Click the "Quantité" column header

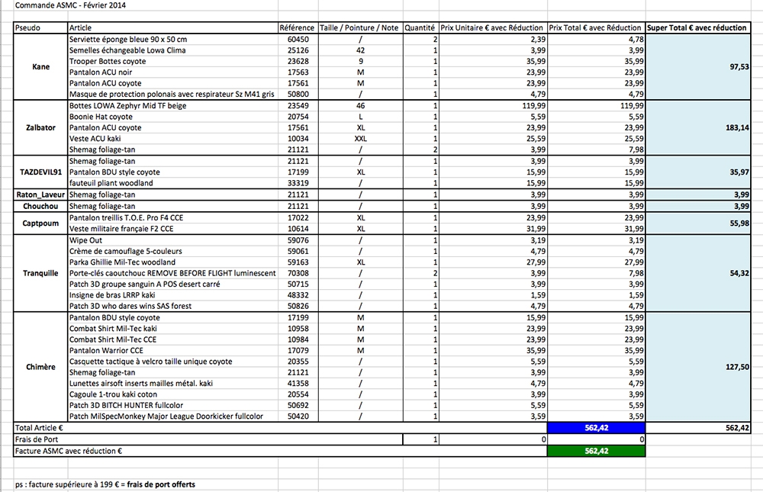pos(421,27)
